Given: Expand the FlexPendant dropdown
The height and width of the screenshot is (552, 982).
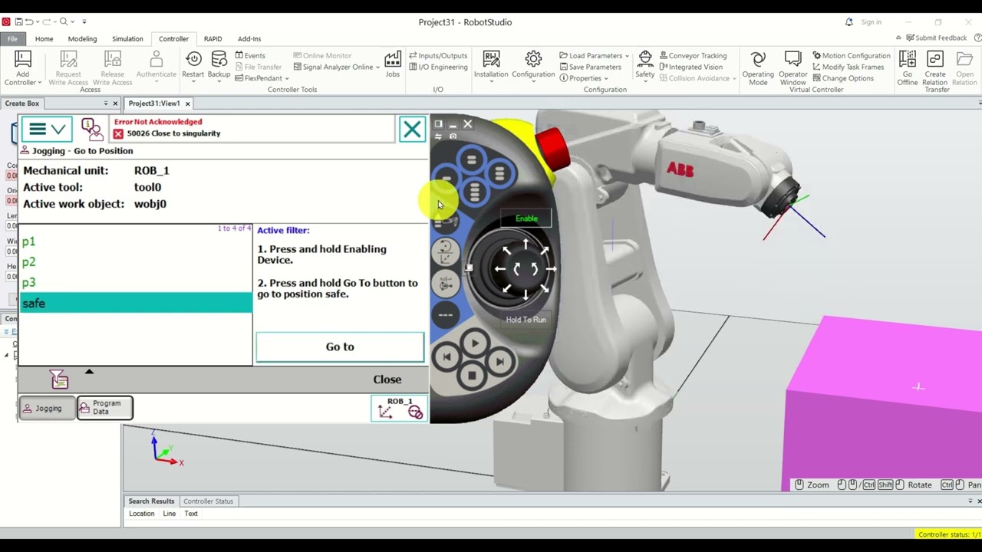Looking at the screenshot, I should [262, 78].
